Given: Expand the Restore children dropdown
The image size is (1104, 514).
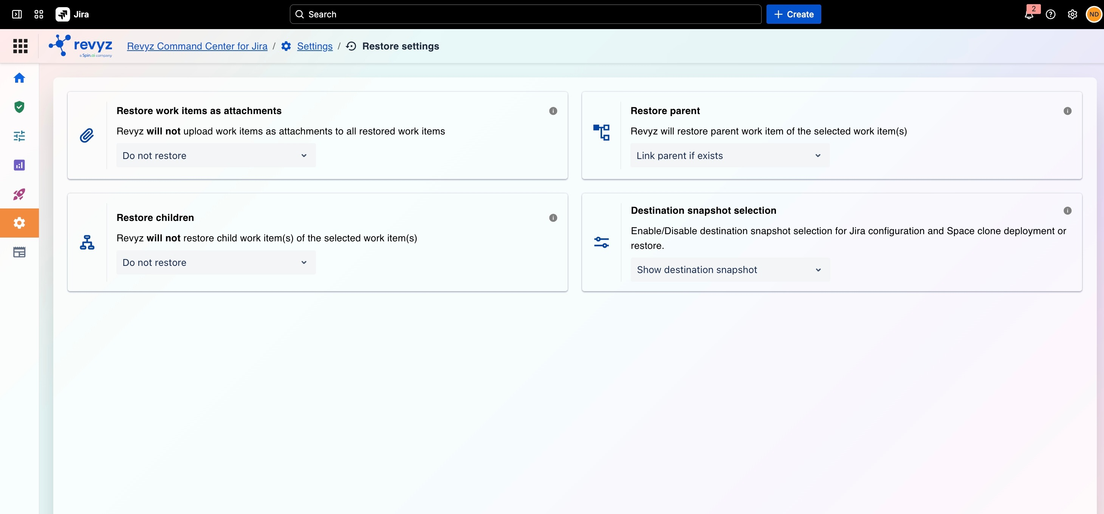Looking at the screenshot, I should (216, 262).
